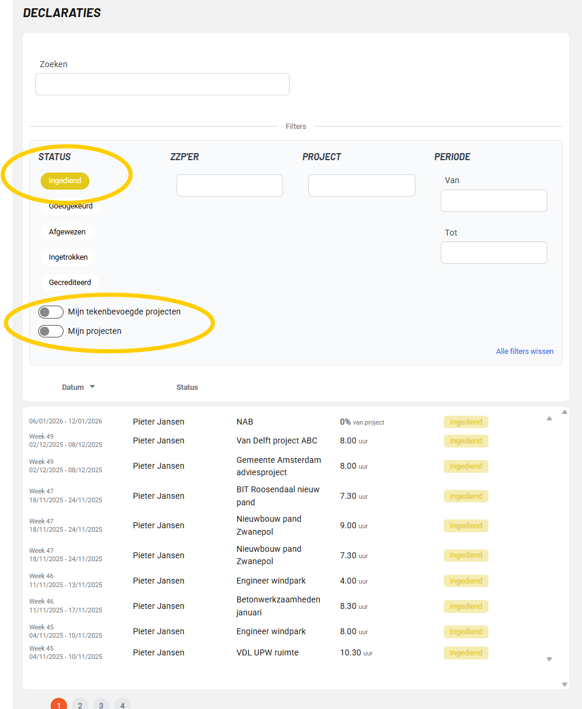Image resolution: width=582 pixels, height=709 pixels.
Task: Toggle Mijn tekenbevoegde projecten switch
Action: (x=51, y=312)
